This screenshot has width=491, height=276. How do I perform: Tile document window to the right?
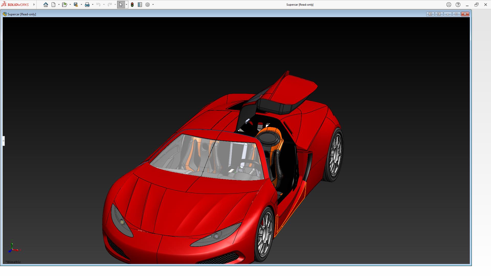[439, 14]
